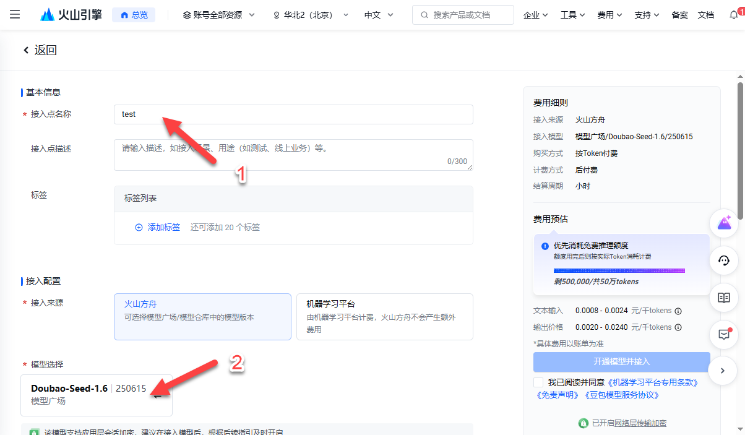Click the customer service headset icon
Image resolution: width=745 pixels, height=435 pixels.
click(723, 261)
